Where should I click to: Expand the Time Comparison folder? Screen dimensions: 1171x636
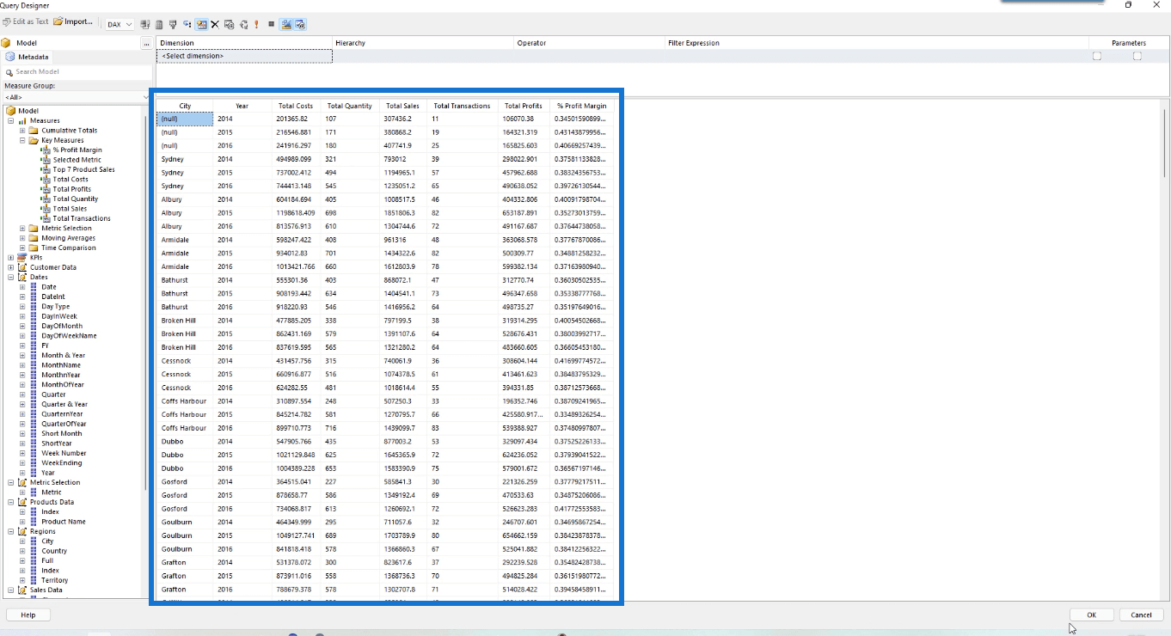click(x=23, y=248)
